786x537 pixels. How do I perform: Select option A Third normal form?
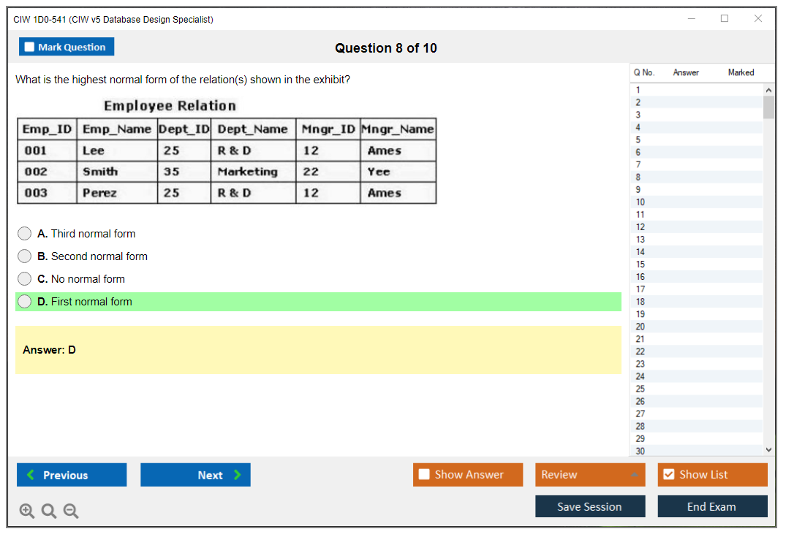(25, 234)
